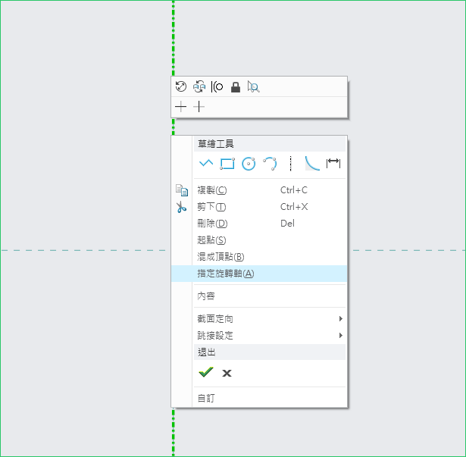
Task: Select the dimension tool
Action: coord(333,163)
